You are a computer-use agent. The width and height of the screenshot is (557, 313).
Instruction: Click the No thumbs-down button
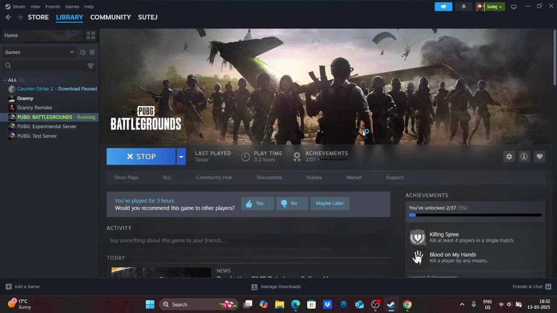(292, 203)
